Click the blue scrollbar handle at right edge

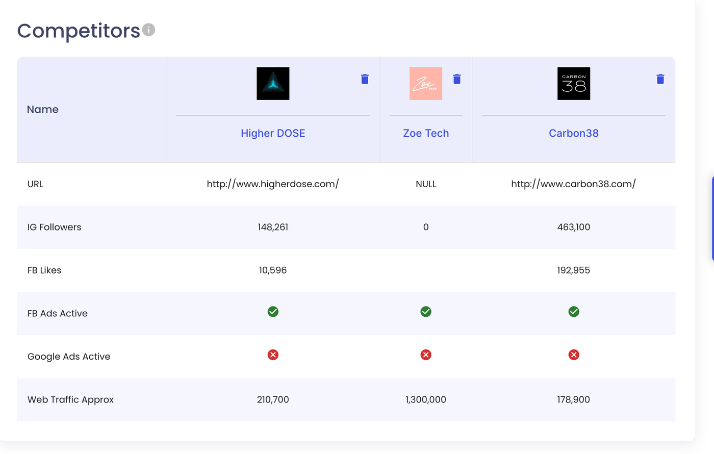(x=712, y=219)
